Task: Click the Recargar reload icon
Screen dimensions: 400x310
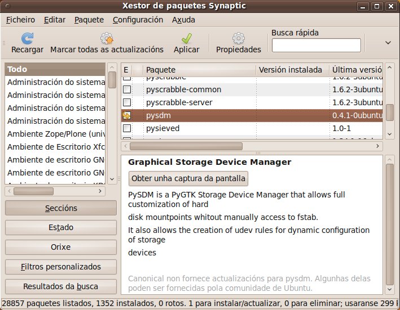Action: tap(27, 38)
